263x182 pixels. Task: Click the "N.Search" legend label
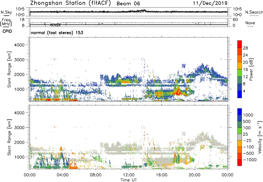click(254, 12)
